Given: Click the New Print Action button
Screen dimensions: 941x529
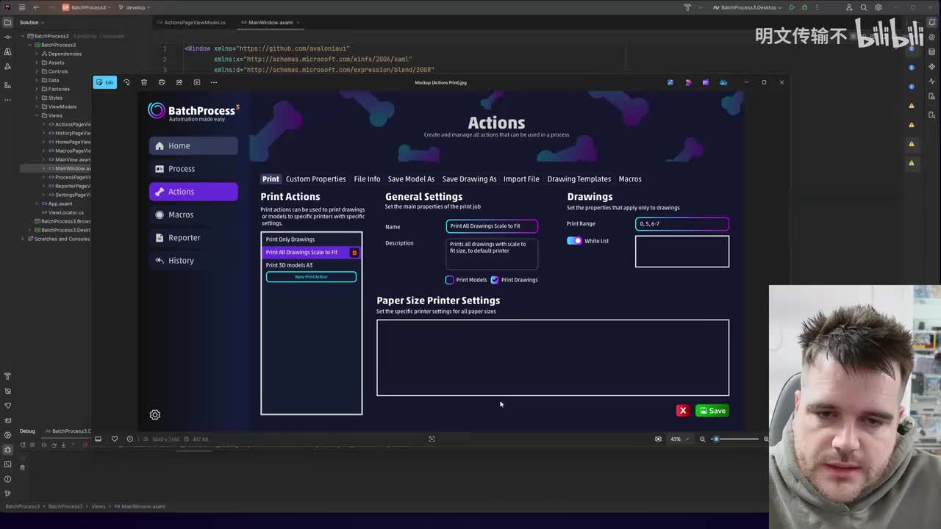Looking at the screenshot, I should point(311,277).
